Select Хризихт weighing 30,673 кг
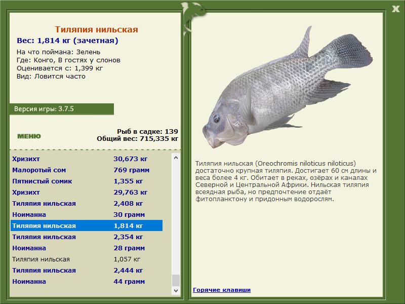The height and width of the screenshot is (304, 405). pos(86,159)
